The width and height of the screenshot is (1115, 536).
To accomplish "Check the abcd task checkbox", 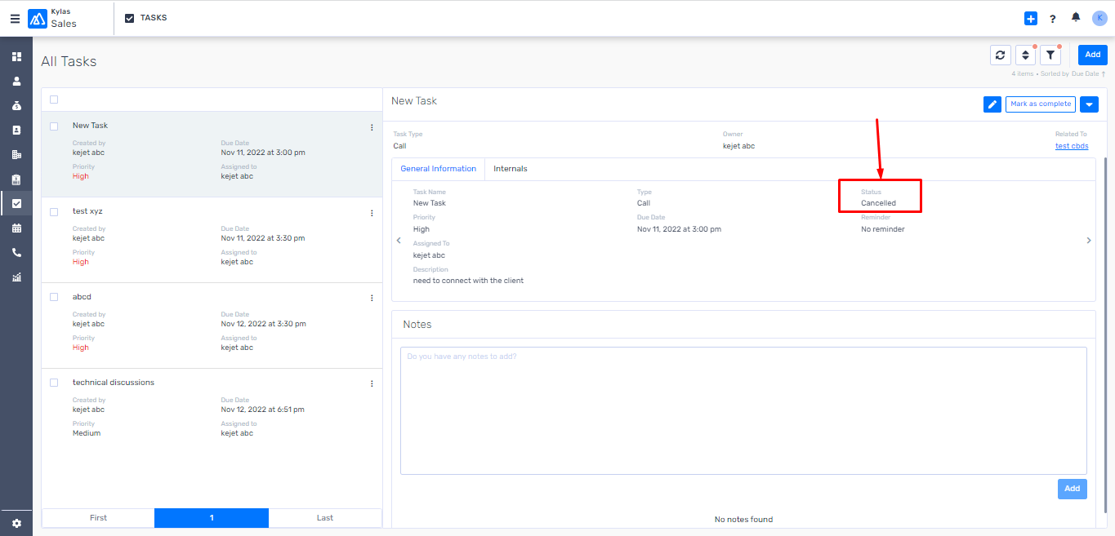I will coord(54,298).
